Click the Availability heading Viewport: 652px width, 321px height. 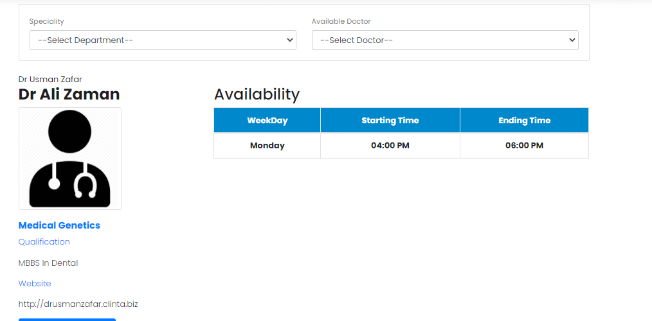tap(257, 94)
